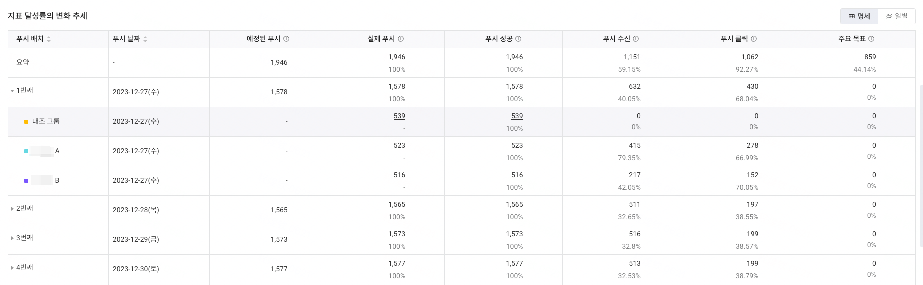Switch to 일별 daily chart view

click(897, 16)
